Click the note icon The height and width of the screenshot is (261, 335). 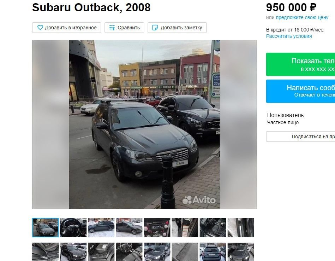coord(155,28)
